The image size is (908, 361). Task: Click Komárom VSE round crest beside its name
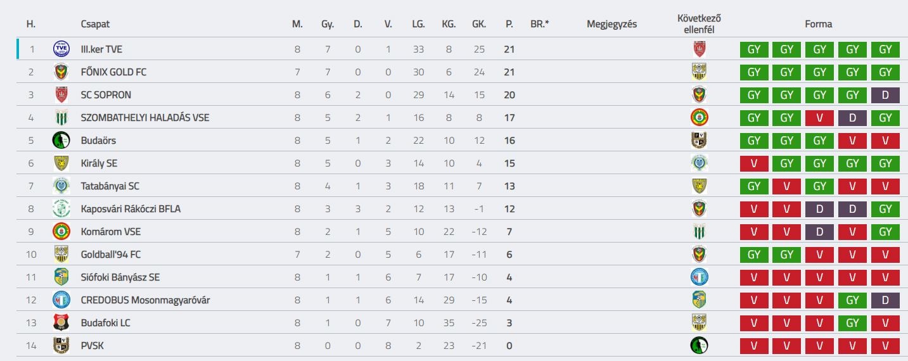(61, 231)
